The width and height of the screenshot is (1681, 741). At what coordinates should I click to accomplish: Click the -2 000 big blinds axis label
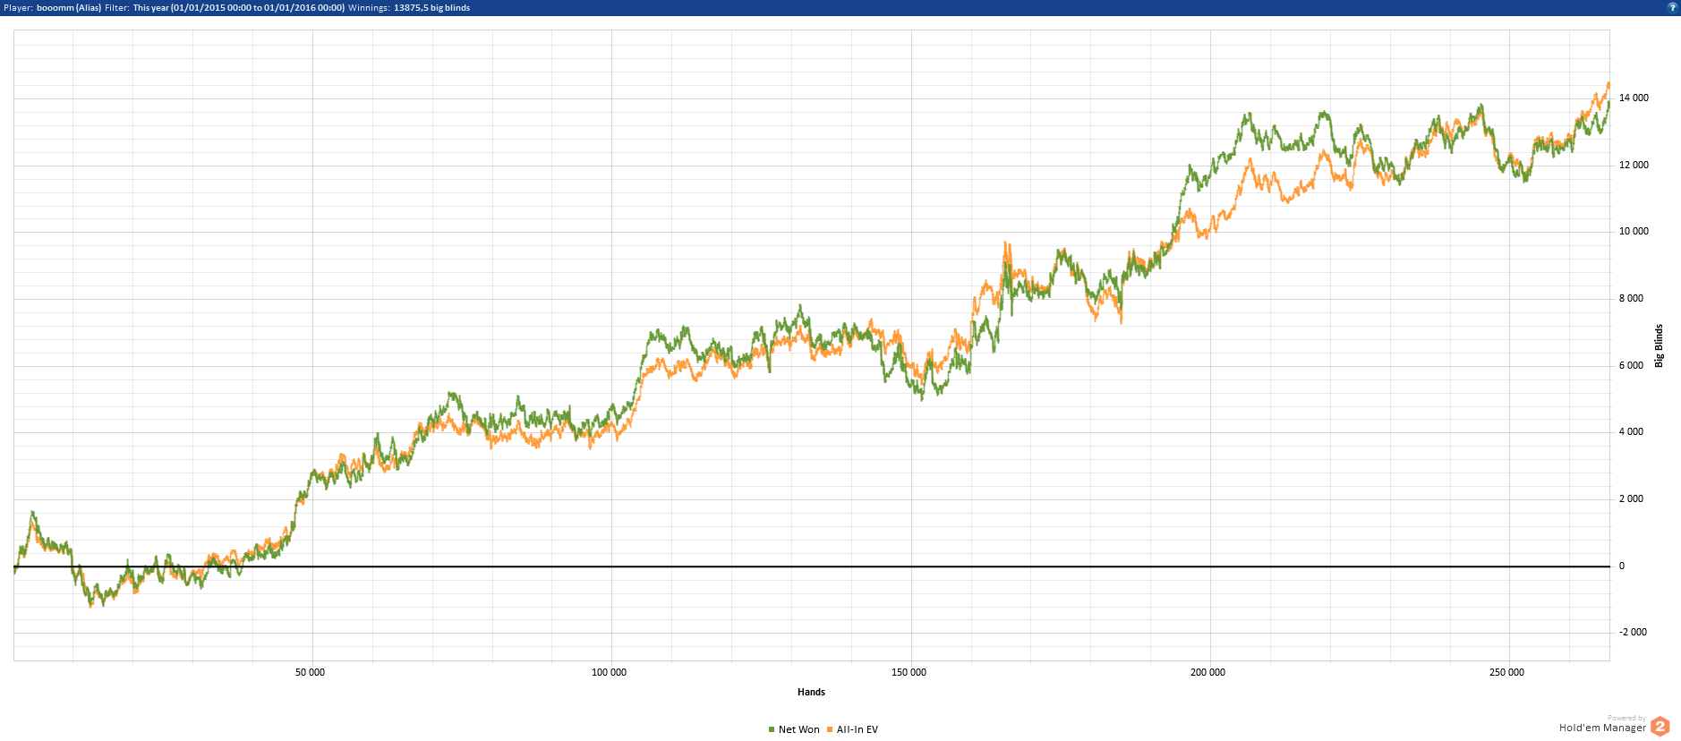[1633, 633]
